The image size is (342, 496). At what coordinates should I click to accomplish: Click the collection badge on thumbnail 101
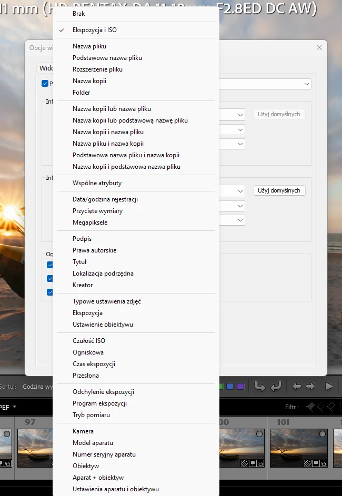pos(324,463)
